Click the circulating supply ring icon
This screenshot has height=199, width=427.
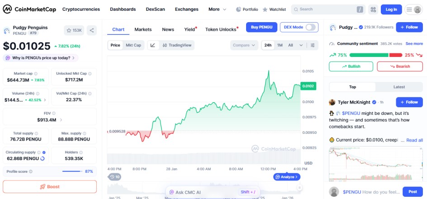[43, 158]
